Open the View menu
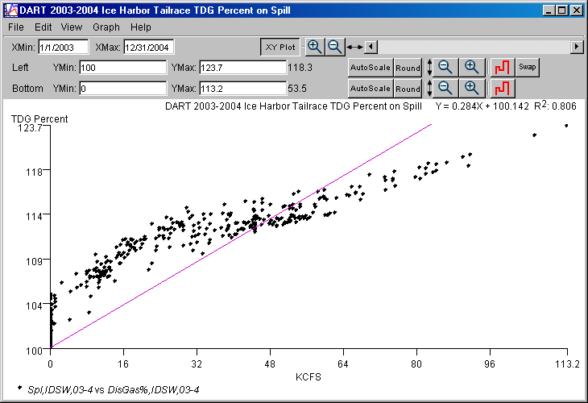Image resolution: width=588 pixels, height=403 pixels. point(72,27)
